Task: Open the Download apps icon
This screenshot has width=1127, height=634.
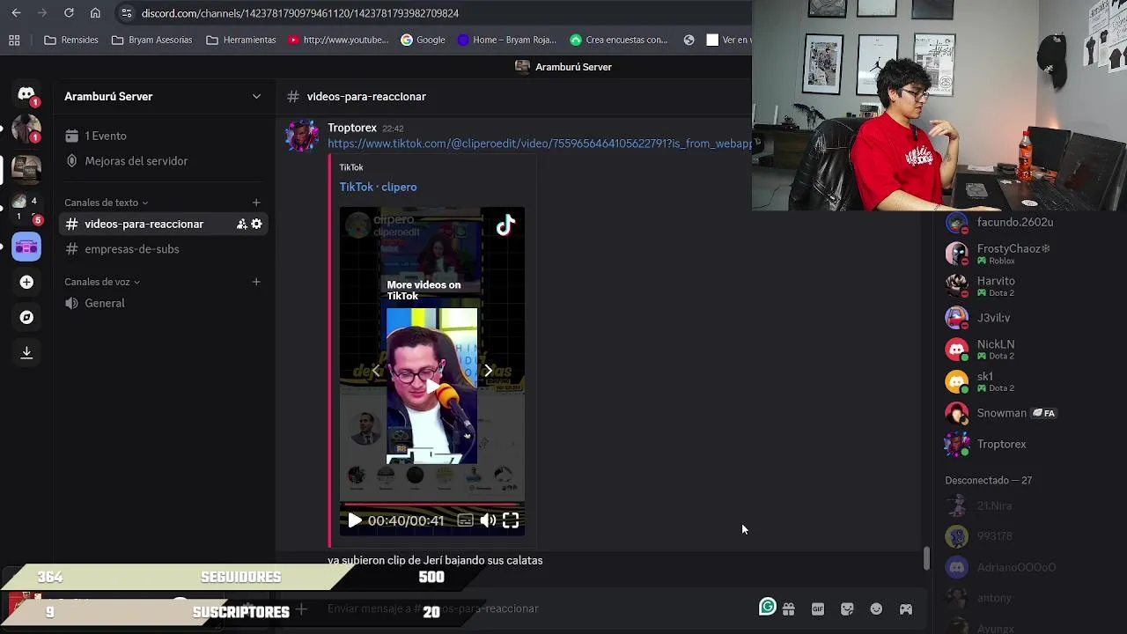Action: 26,352
